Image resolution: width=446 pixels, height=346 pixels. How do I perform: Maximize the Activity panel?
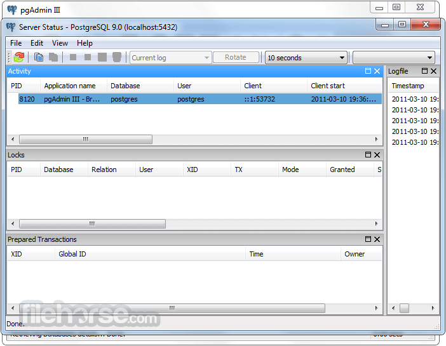click(x=368, y=71)
